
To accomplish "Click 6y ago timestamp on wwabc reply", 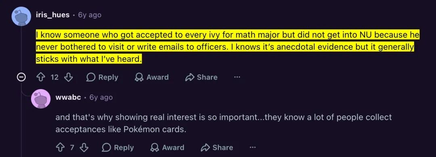I will coord(101,97).
